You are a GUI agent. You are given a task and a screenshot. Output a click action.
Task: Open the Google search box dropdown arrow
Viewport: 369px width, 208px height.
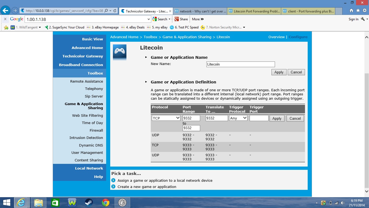pos(149,19)
